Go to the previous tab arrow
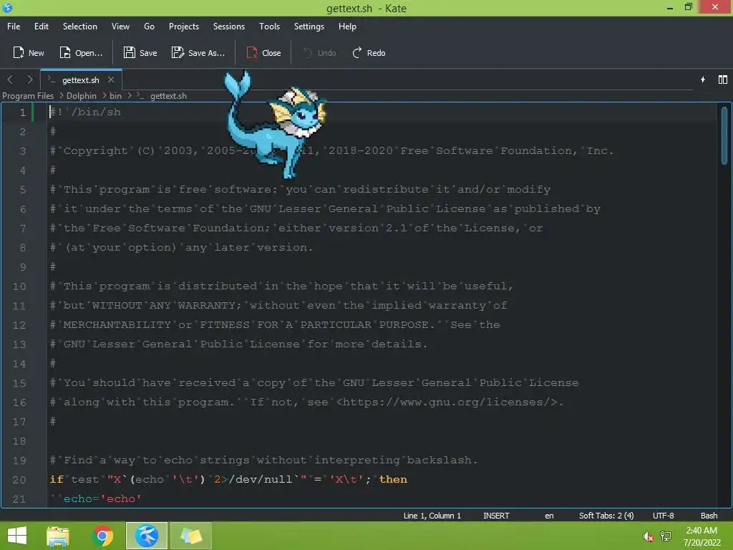 point(10,79)
